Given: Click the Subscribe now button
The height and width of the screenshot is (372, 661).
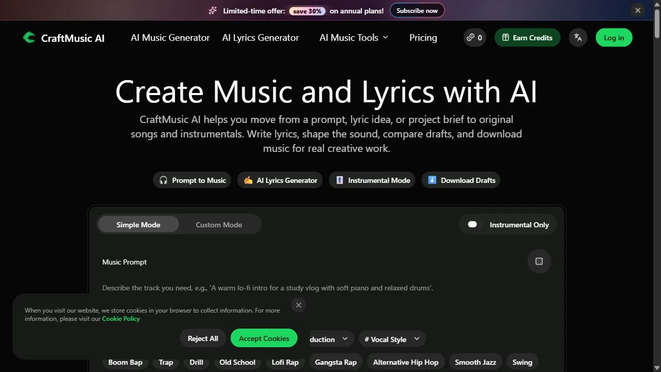Looking at the screenshot, I should pyautogui.click(x=417, y=10).
